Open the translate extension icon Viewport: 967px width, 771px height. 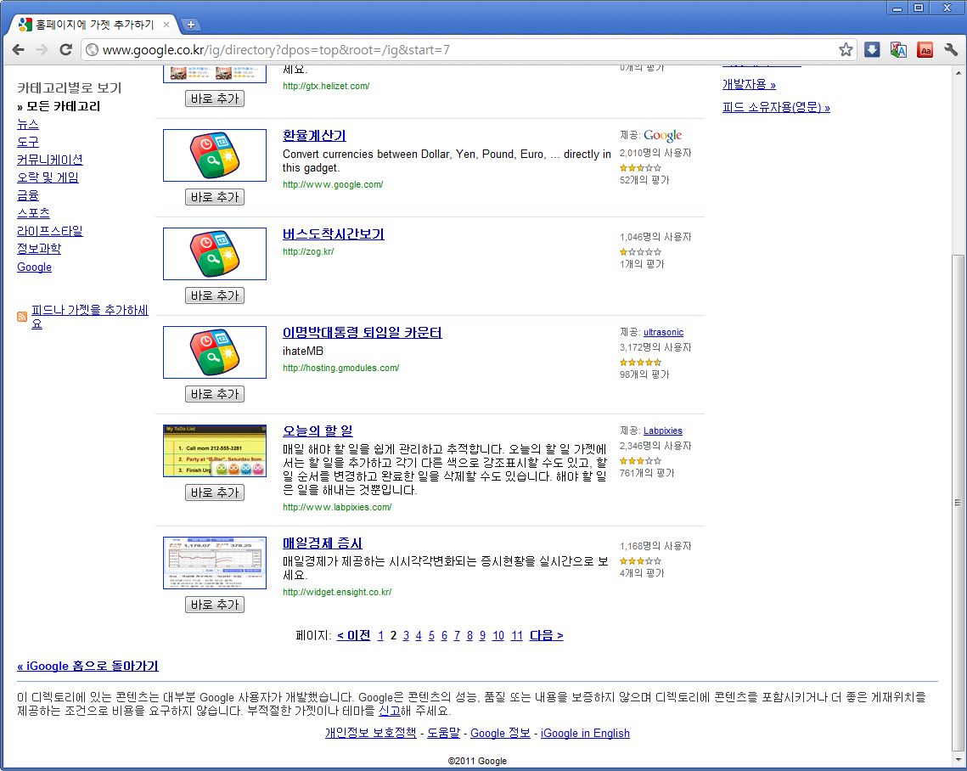tap(898, 50)
